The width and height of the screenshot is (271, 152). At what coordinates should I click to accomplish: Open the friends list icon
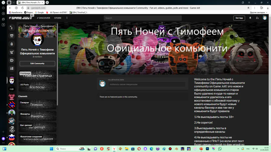tap(257, 18)
